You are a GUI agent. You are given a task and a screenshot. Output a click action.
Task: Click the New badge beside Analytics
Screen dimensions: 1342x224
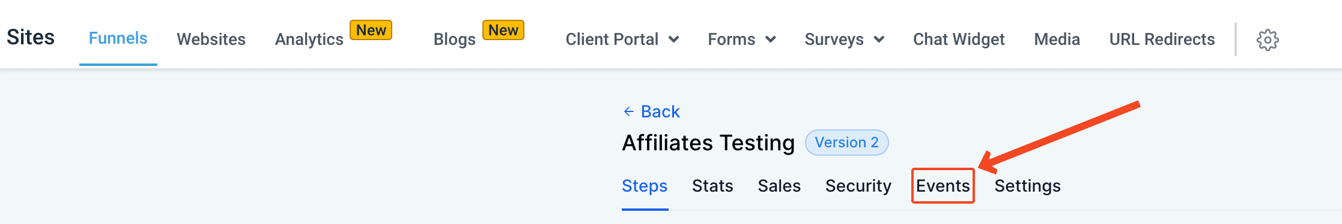(x=371, y=30)
